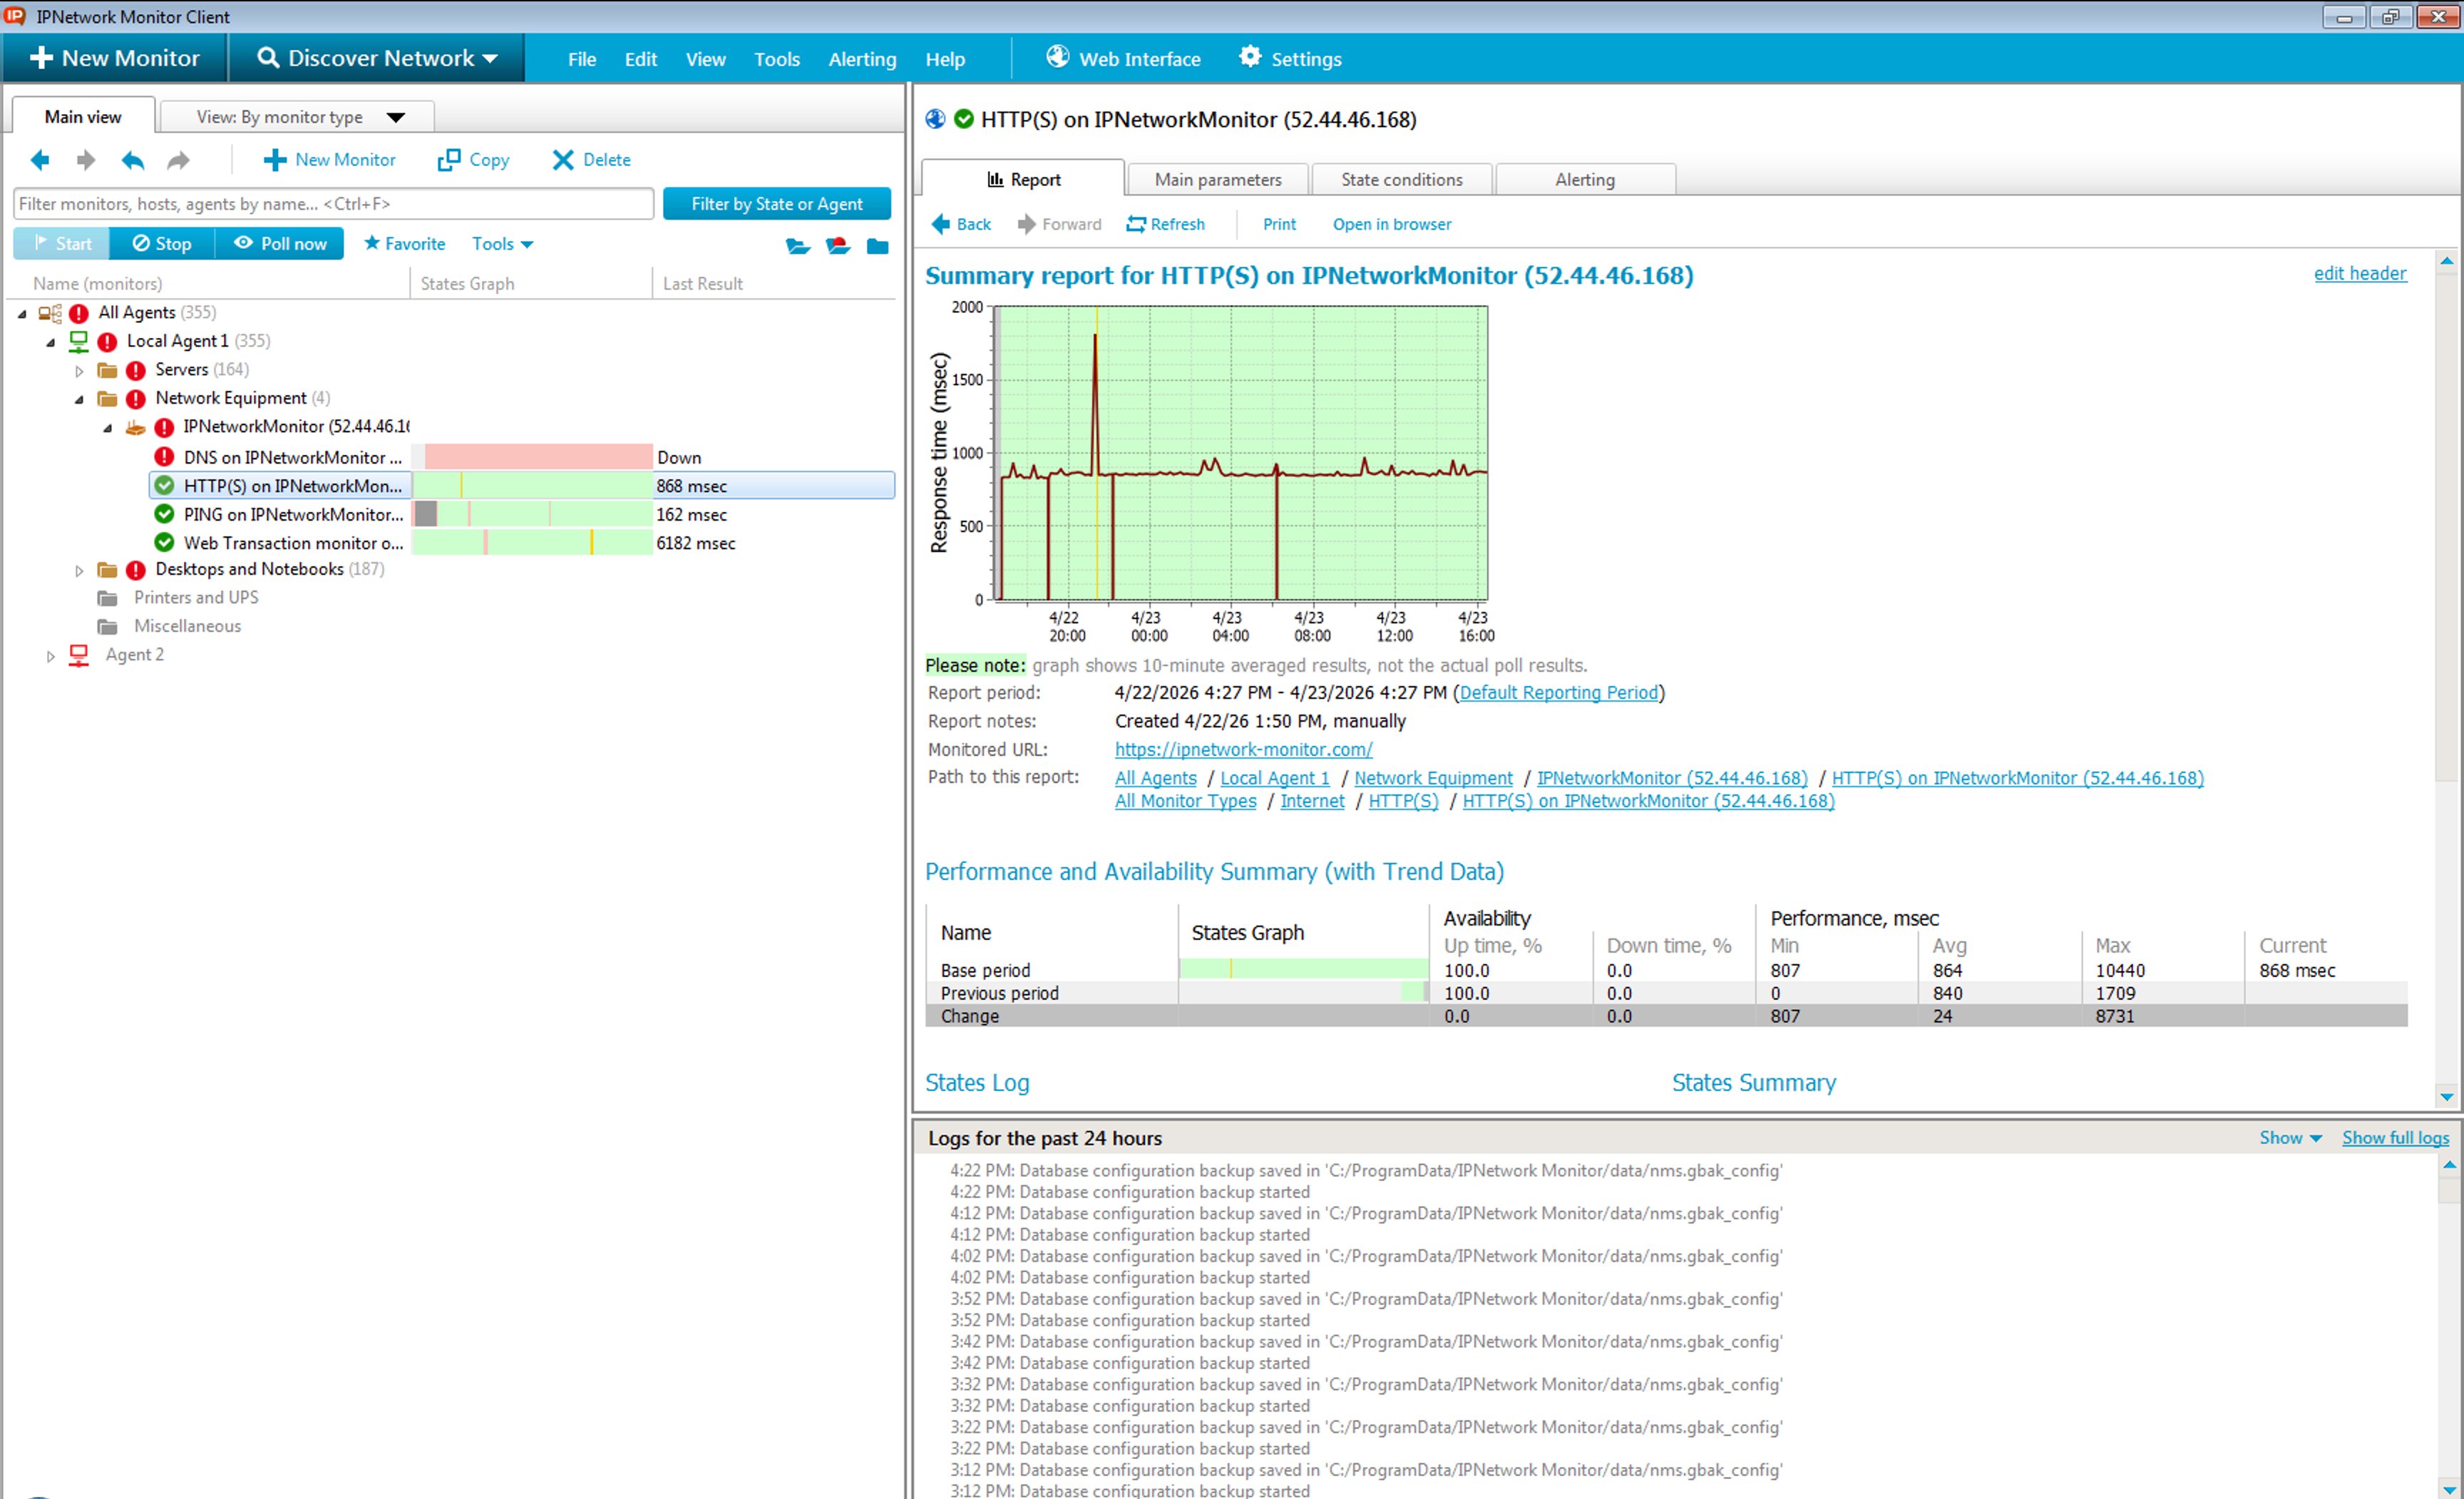Click the forward navigation arrow in tree toolbar
The width and height of the screenshot is (2464, 1499).
(86, 160)
